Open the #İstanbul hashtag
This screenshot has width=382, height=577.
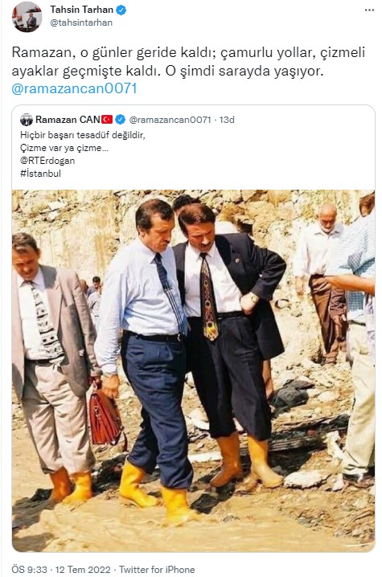pos(40,174)
